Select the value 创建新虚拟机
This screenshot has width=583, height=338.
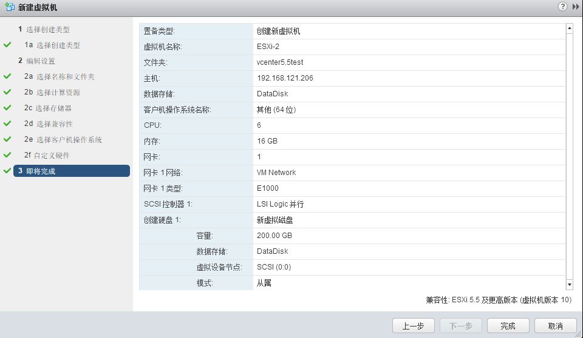278,31
